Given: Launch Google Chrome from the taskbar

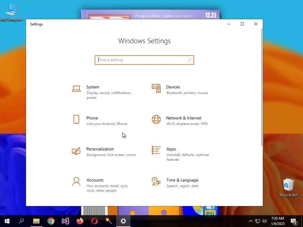Looking at the screenshot, I should [x=51, y=221].
